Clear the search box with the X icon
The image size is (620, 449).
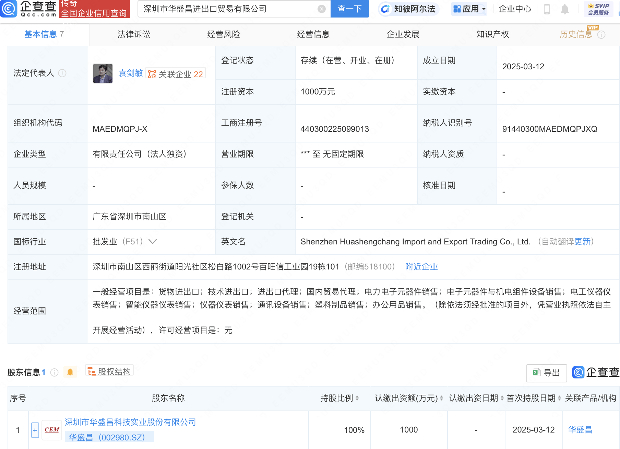(322, 9)
